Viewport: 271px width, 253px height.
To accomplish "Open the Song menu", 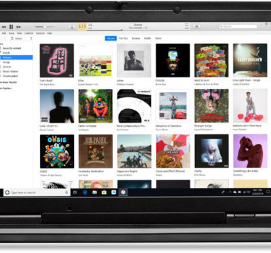I will tap(12, 33).
